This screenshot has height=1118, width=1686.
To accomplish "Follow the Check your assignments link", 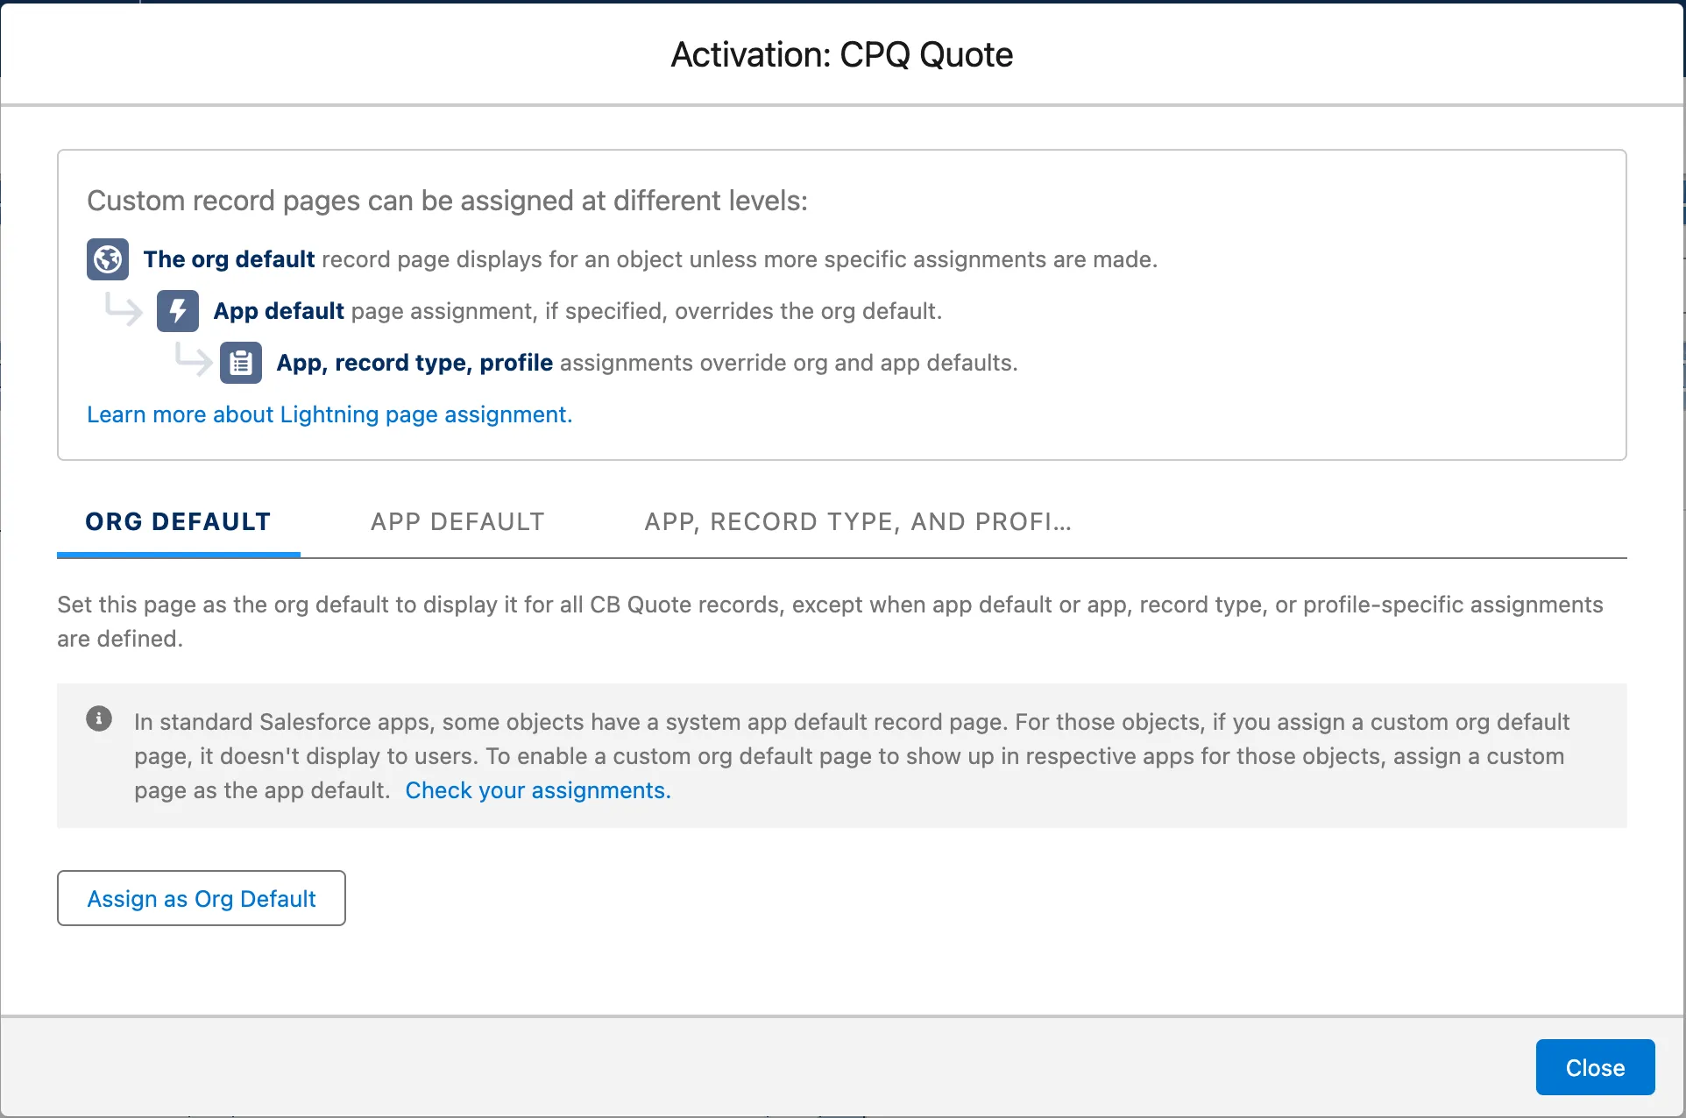I will (x=537, y=789).
